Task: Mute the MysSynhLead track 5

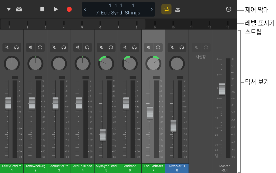Action: pyautogui.click(x=101, y=48)
